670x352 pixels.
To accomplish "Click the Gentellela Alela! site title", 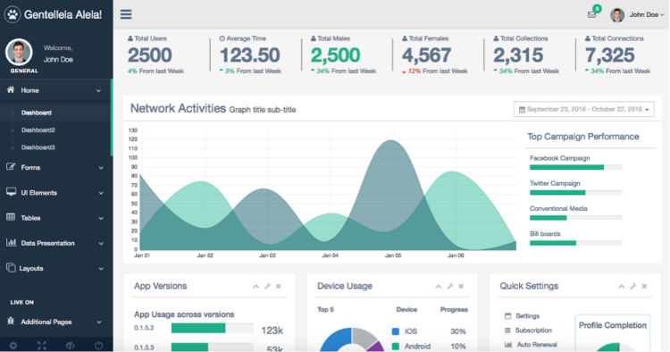I will [x=63, y=14].
